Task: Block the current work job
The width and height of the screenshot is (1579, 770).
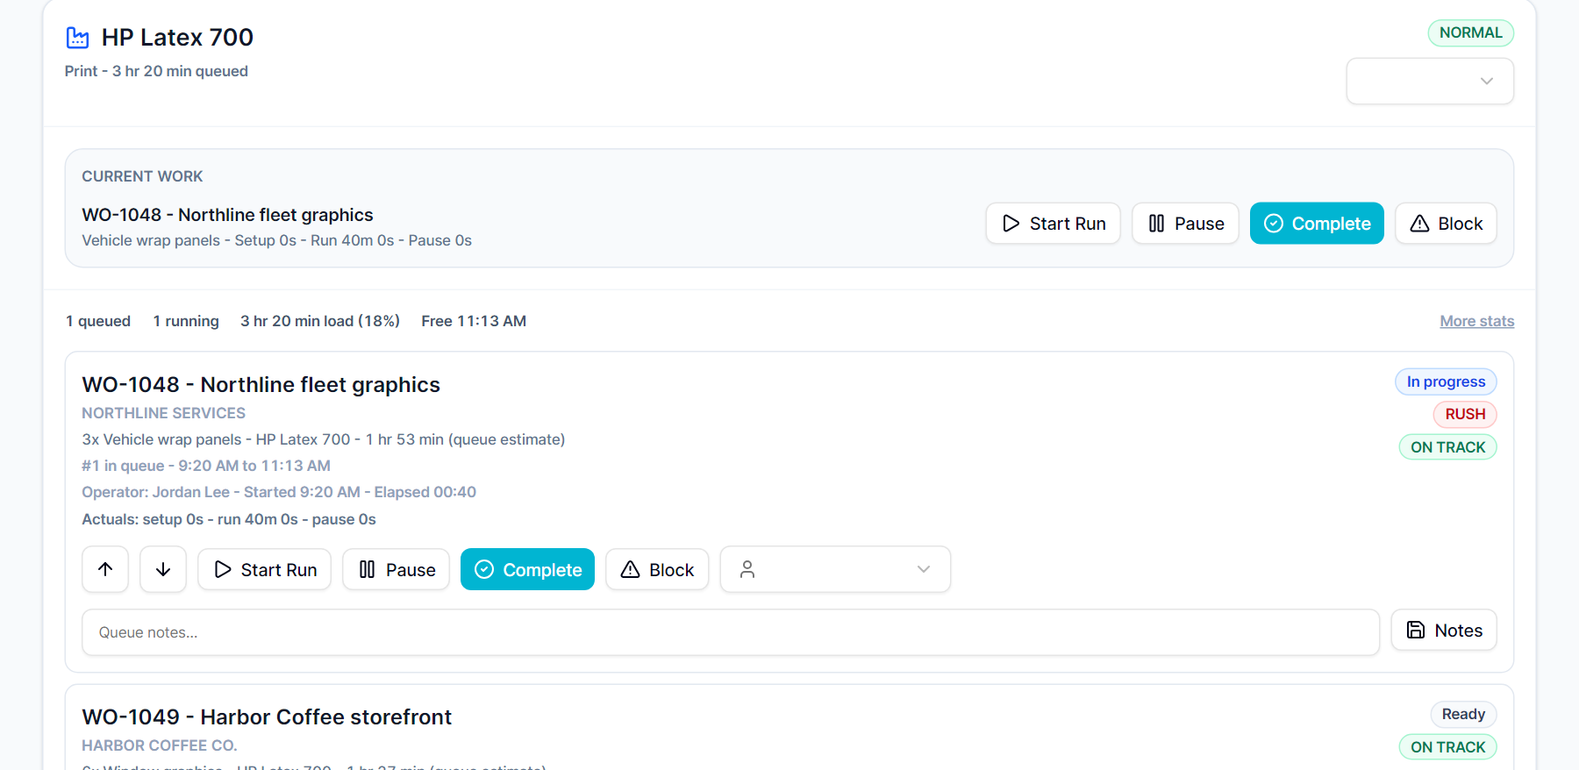Action: pyautogui.click(x=1446, y=224)
